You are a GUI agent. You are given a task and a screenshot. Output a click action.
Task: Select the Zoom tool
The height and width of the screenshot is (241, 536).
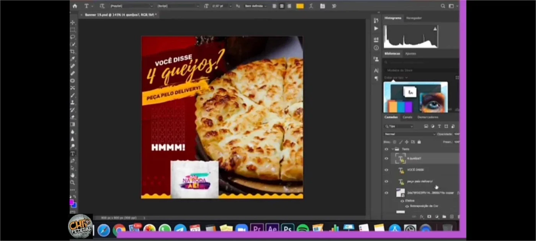tap(73, 182)
